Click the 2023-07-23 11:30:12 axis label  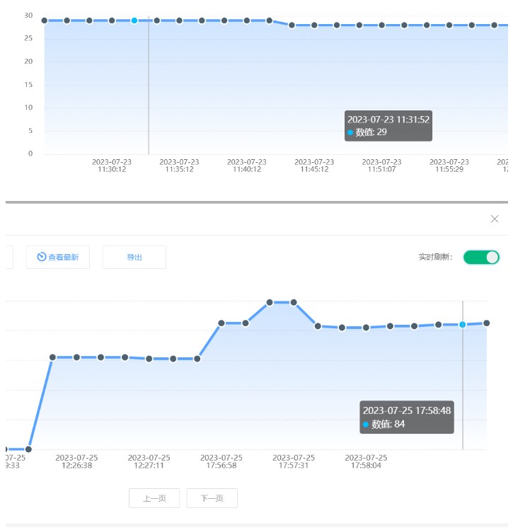pyautogui.click(x=112, y=166)
